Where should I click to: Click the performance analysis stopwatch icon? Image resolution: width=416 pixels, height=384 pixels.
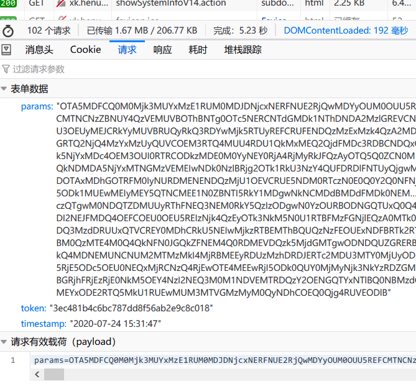coord(8,31)
